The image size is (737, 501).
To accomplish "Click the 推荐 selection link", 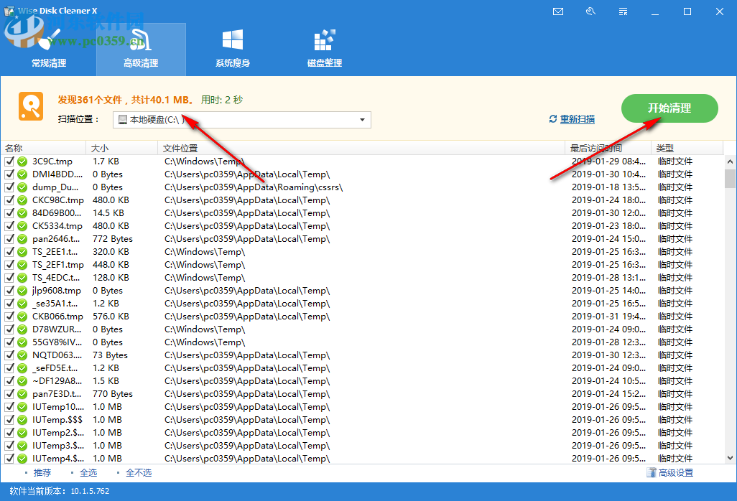I will tap(42, 473).
